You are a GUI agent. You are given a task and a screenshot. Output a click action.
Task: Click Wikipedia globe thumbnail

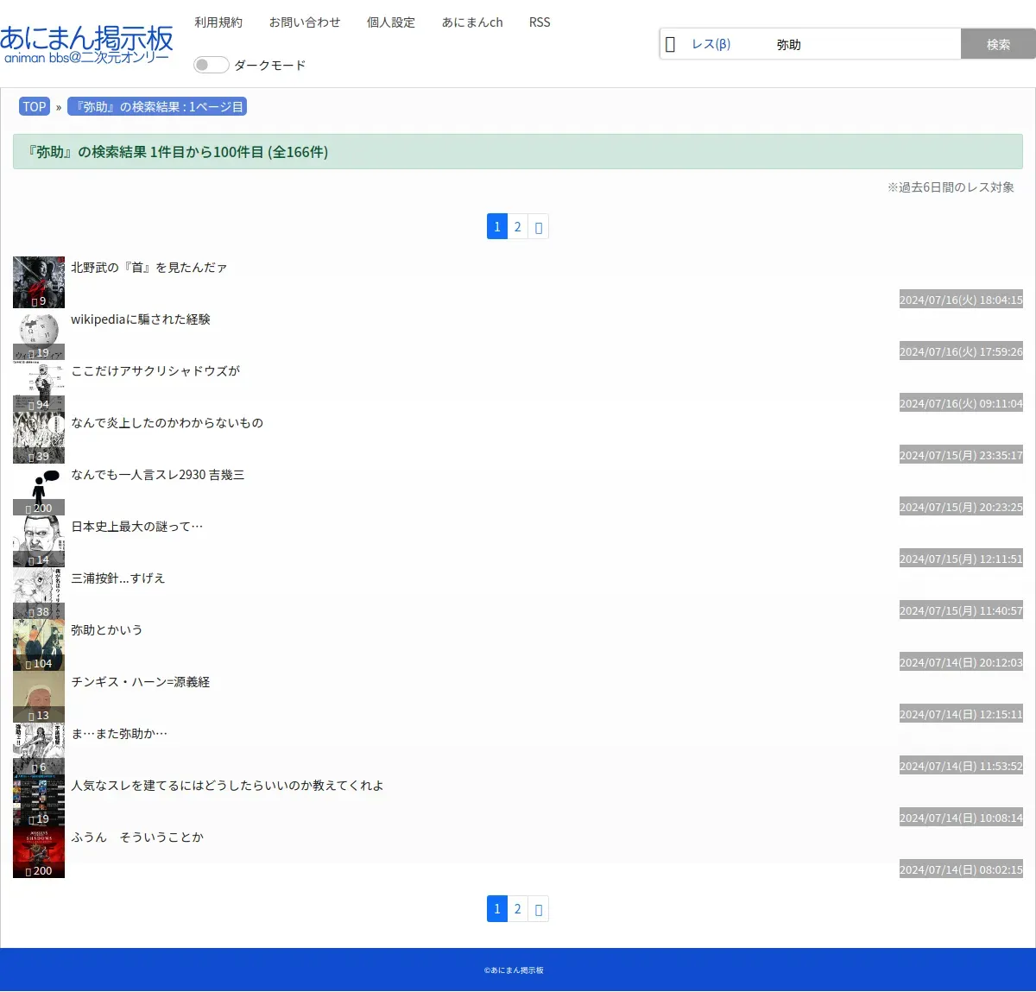pos(39,334)
